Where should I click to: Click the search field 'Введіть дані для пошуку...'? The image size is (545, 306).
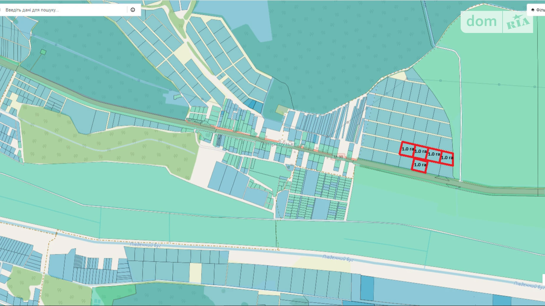[x=65, y=10]
